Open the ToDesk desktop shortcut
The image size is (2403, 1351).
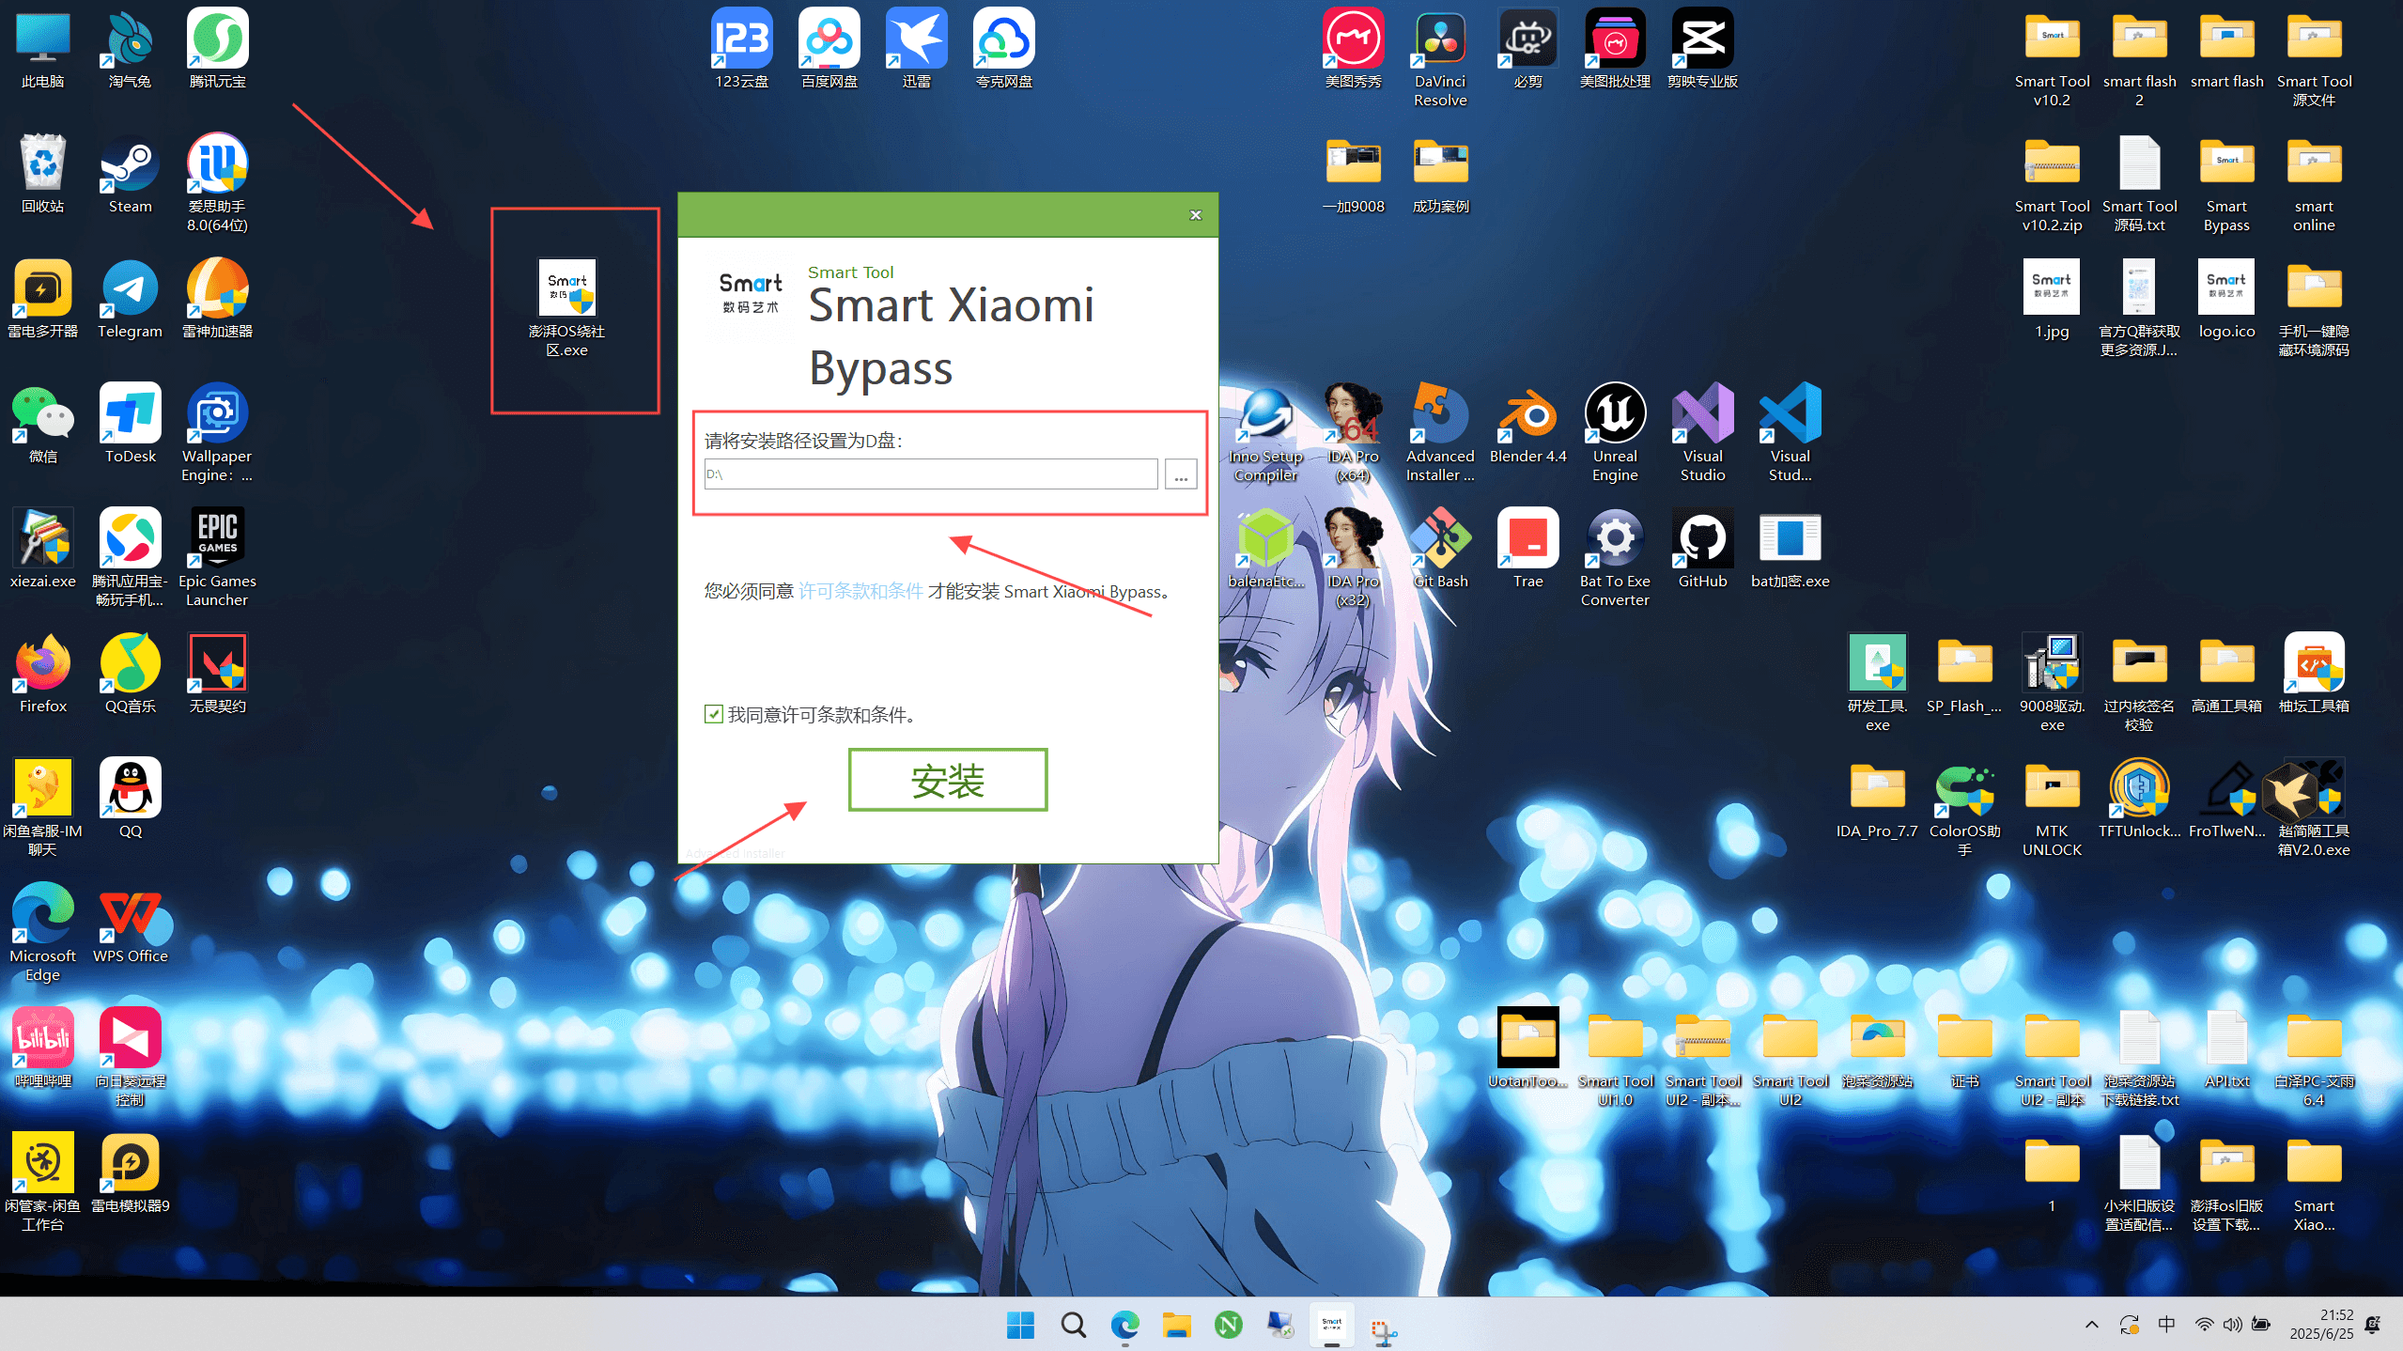pos(130,426)
